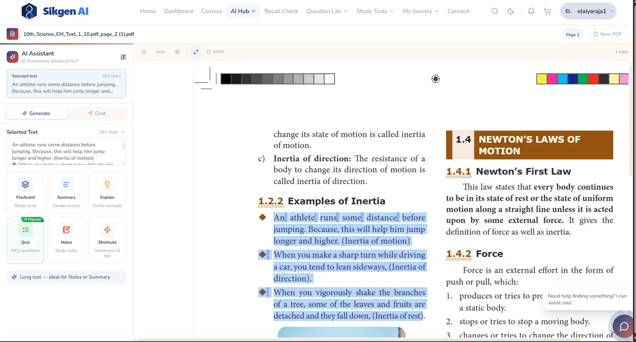Click the Auto zoom setting

161,52
